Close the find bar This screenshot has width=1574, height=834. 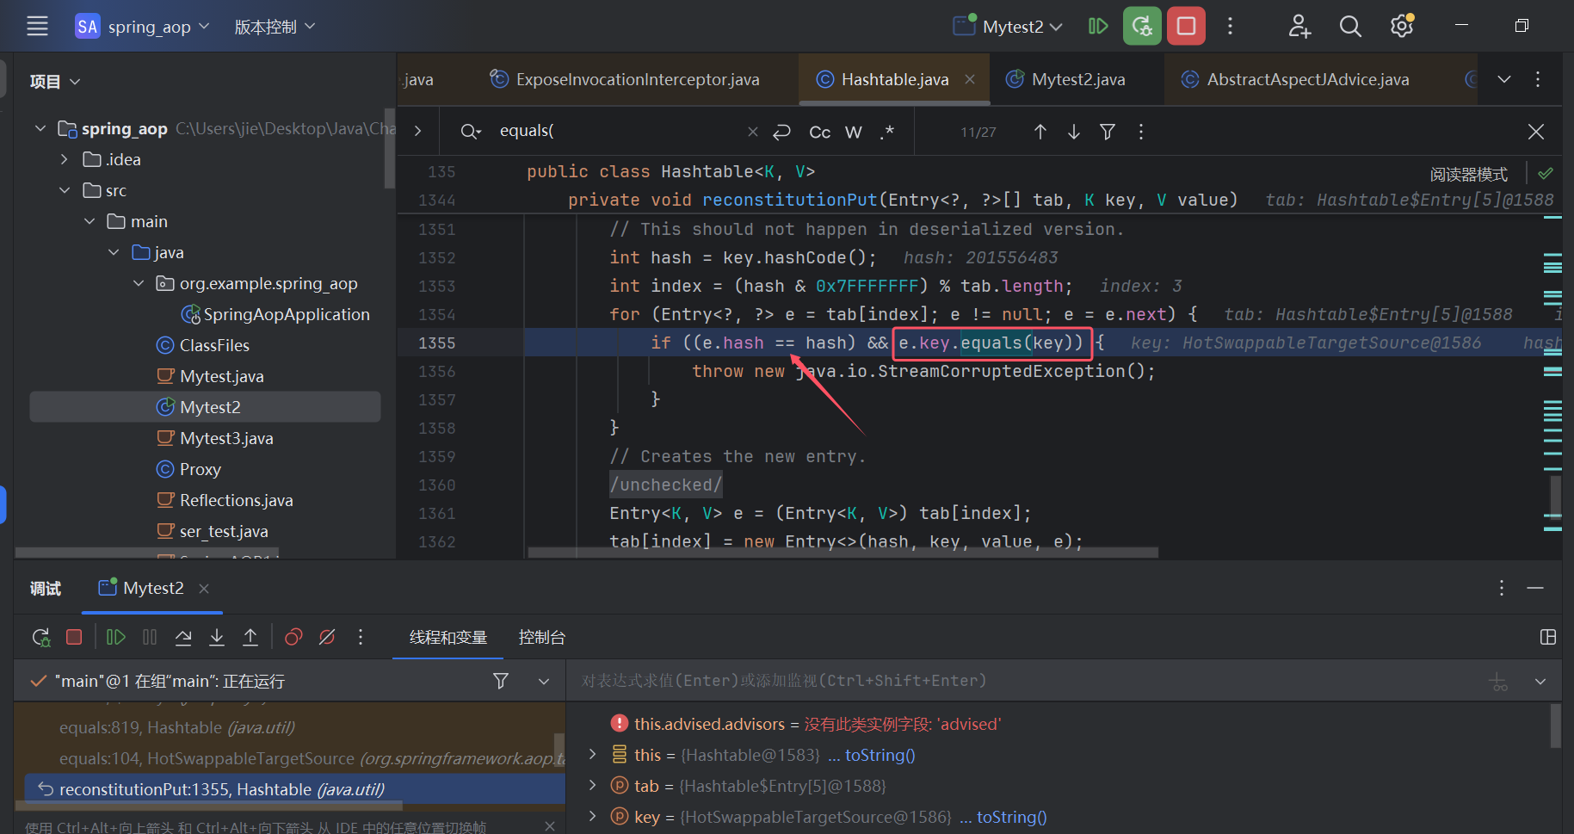coord(1536,131)
